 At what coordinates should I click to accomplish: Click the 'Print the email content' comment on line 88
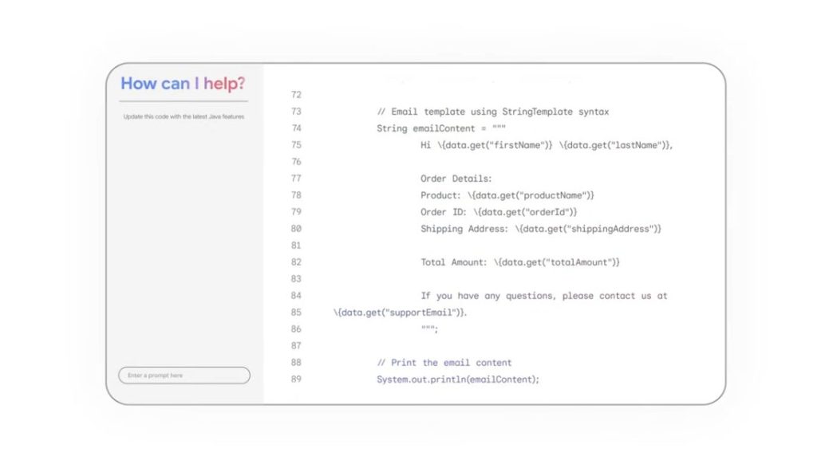click(x=443, y=363)
